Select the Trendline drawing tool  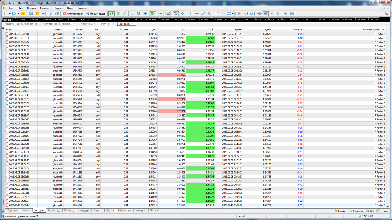(203, 14)
